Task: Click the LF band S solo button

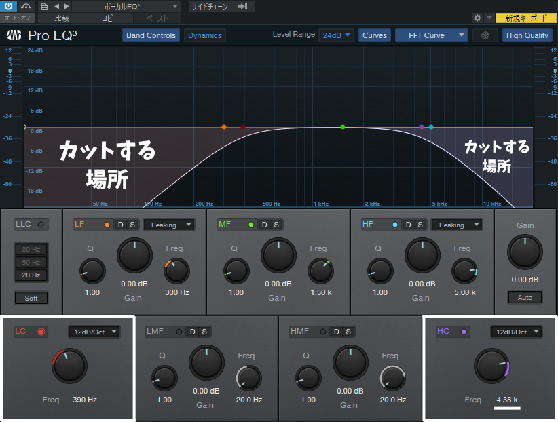Action: coord(132,225)
